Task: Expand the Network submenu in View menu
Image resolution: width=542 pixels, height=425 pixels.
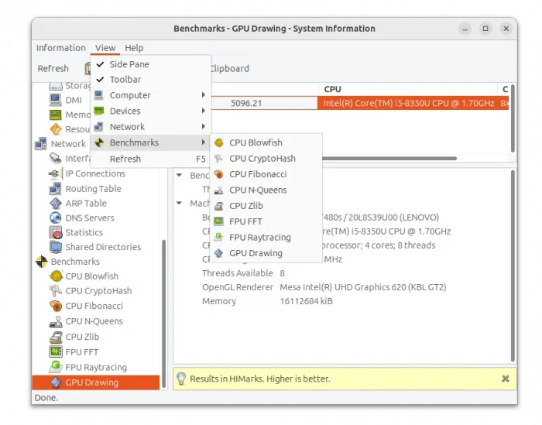Action: click(x=151, y=127)
